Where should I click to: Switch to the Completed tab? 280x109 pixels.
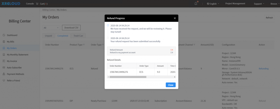point(63,36)
